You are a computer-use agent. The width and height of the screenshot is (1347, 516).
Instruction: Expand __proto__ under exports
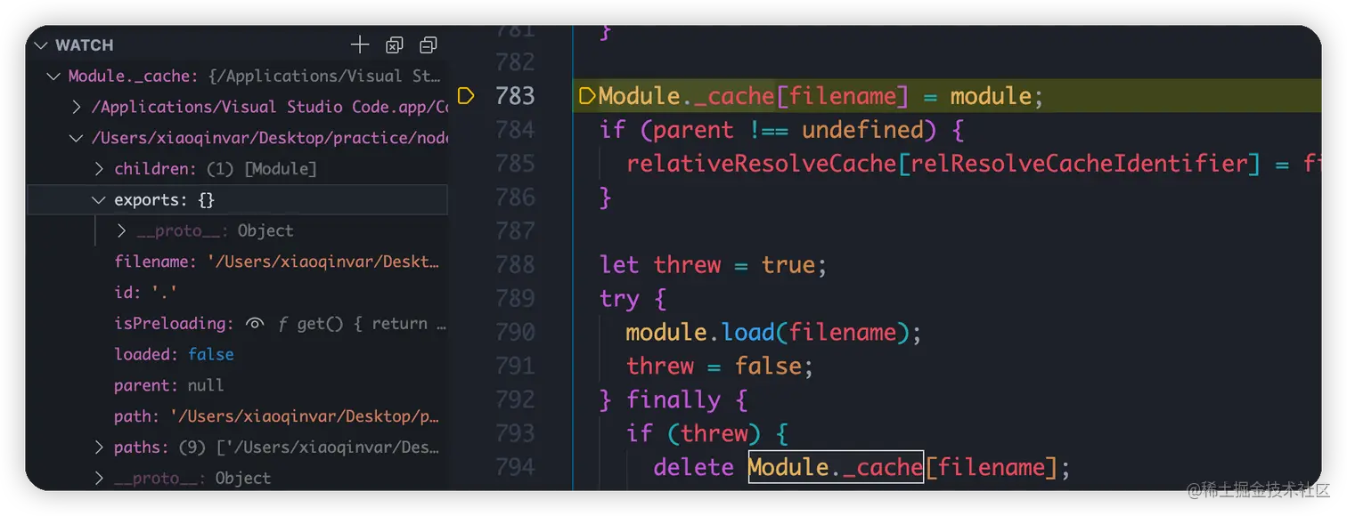click(x=122, y=231)
